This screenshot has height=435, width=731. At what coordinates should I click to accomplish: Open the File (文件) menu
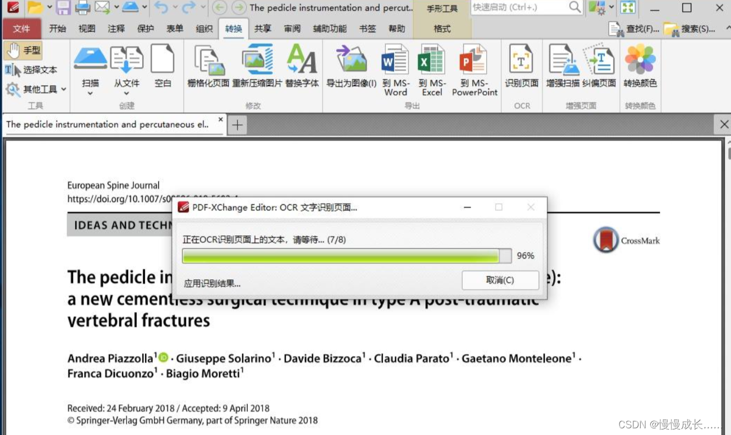tap(22, 29)
